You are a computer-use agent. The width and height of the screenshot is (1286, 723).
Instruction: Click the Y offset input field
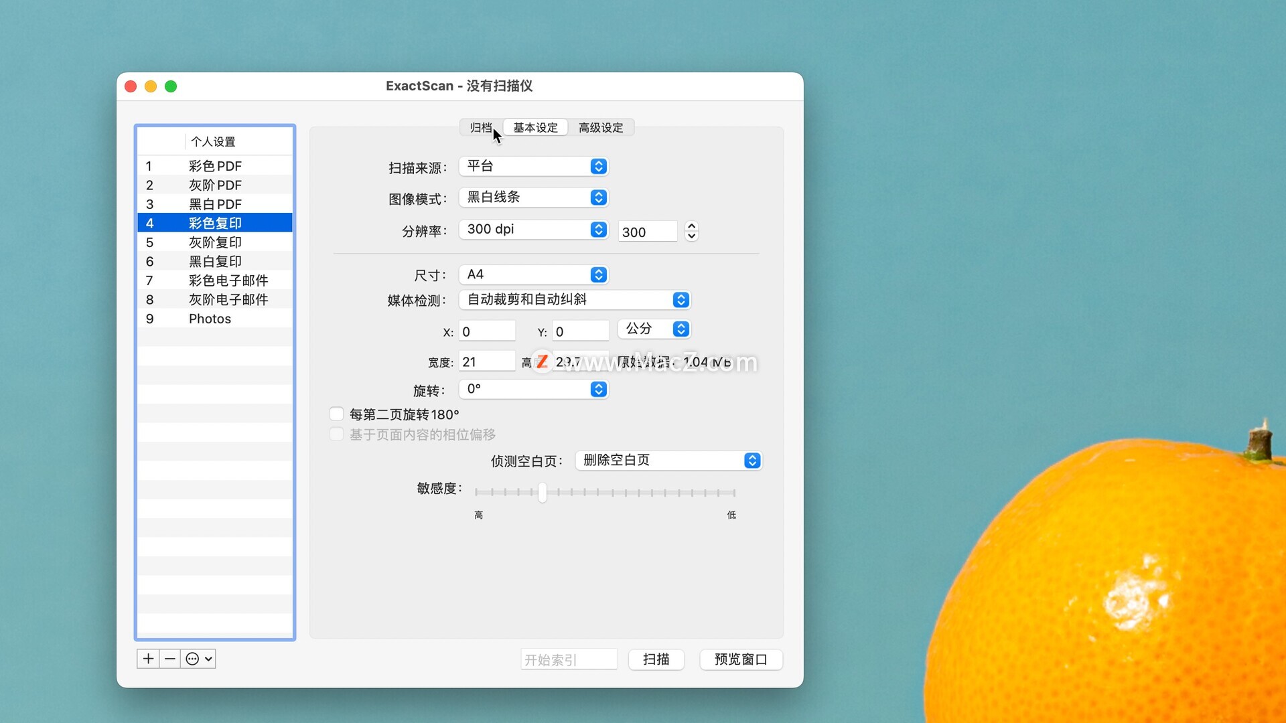[580, 331]
